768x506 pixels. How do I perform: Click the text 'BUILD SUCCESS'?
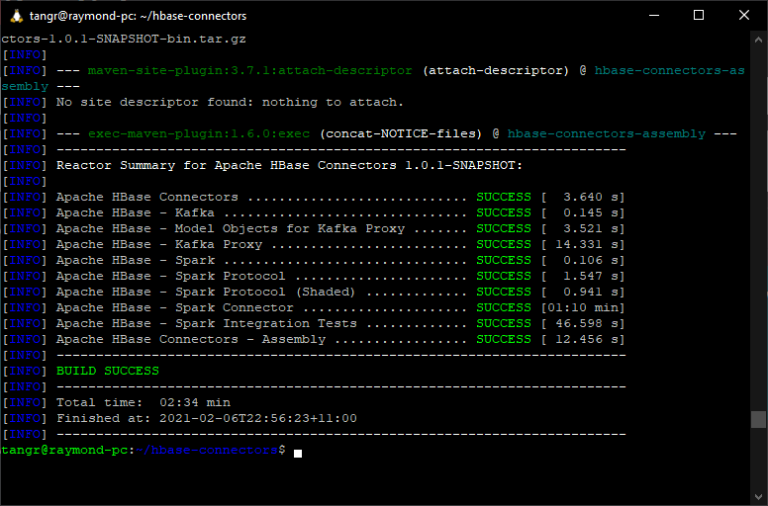108,371
